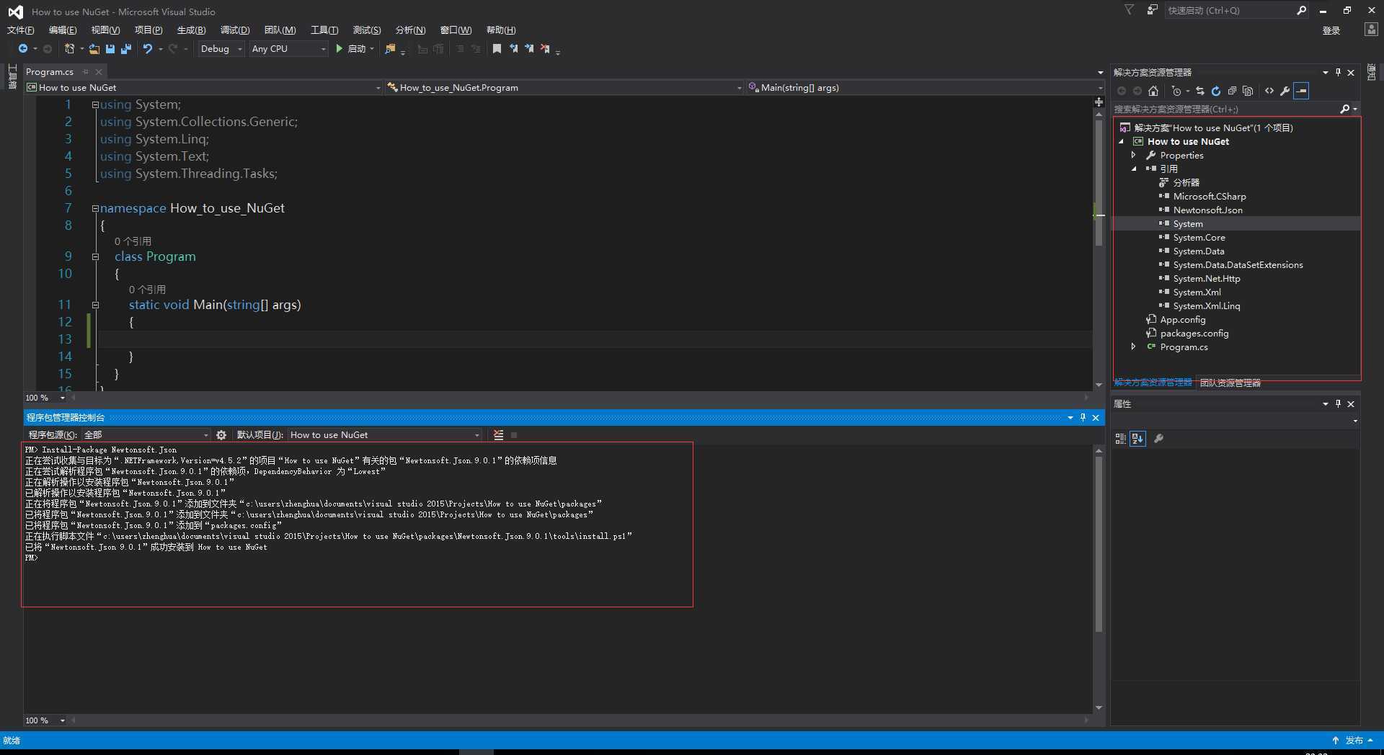Go to the next bookmark icon
1384x755 pixels.
point(529,49)
